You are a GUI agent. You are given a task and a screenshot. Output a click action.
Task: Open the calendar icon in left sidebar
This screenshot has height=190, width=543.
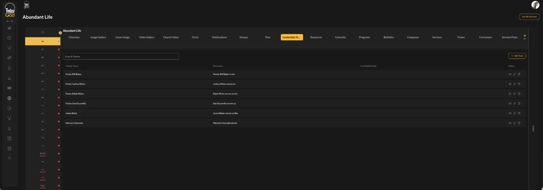pos(9,38)
